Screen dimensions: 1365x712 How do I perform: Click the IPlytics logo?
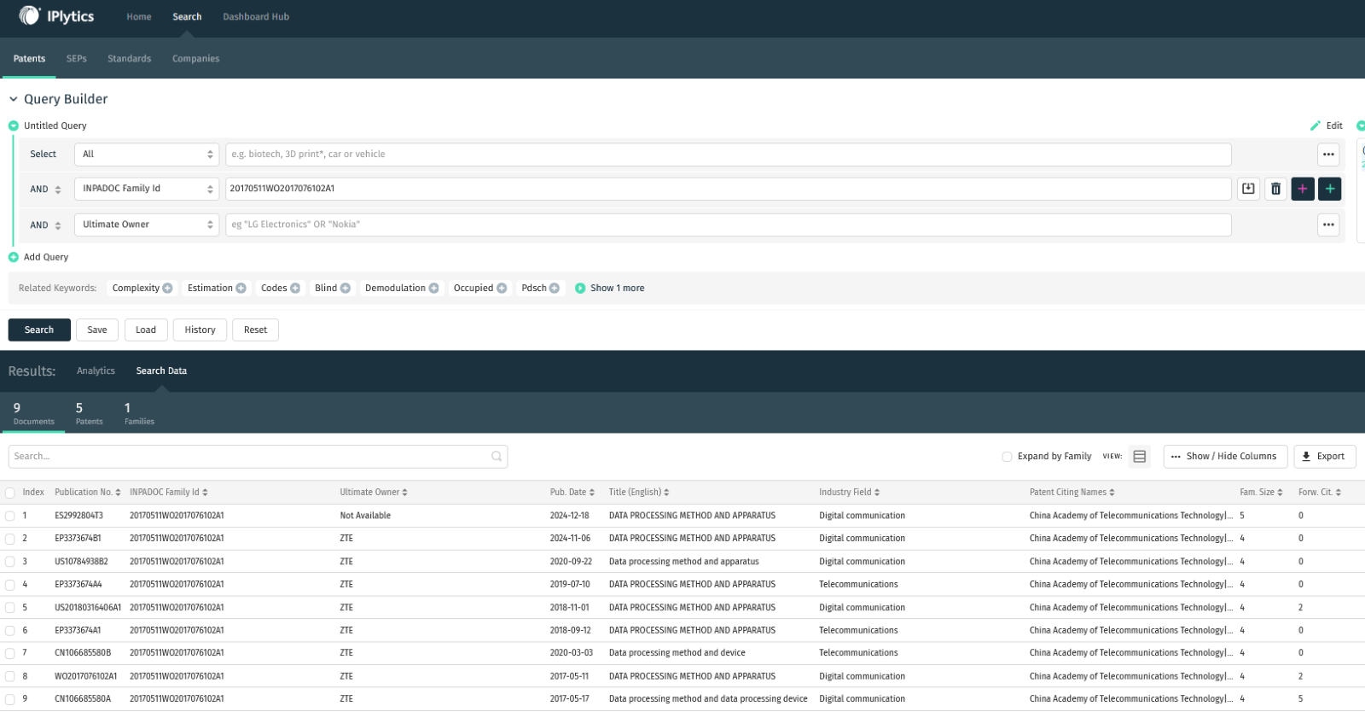56,16
